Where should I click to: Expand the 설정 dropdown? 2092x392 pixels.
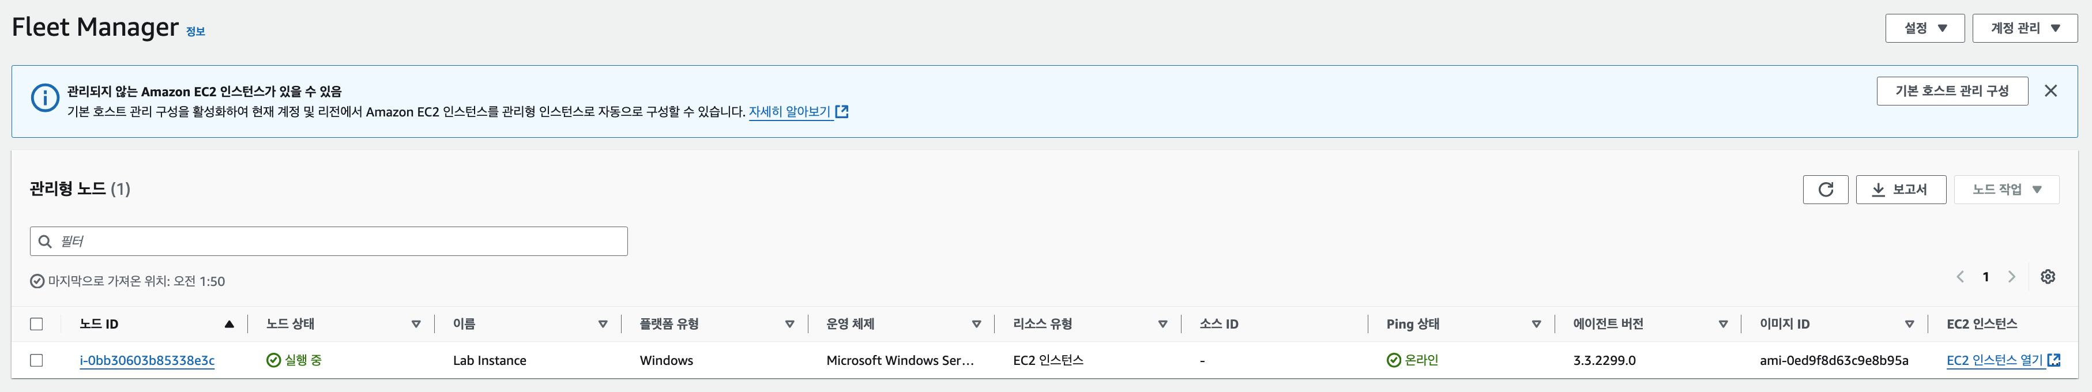tap(1925, 28)
